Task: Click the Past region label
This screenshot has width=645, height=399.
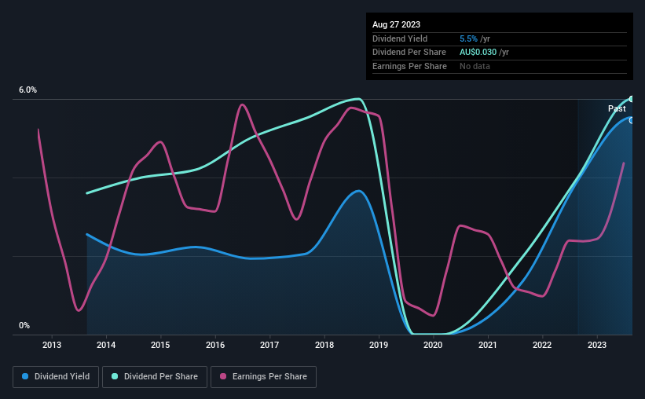Action: coord(617,108)
